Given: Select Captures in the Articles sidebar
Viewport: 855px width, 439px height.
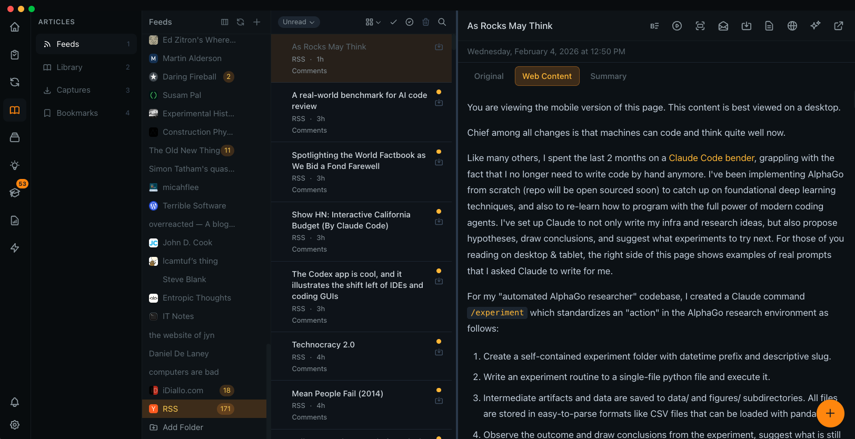Looking at the screenshot, I should [86, 90].
